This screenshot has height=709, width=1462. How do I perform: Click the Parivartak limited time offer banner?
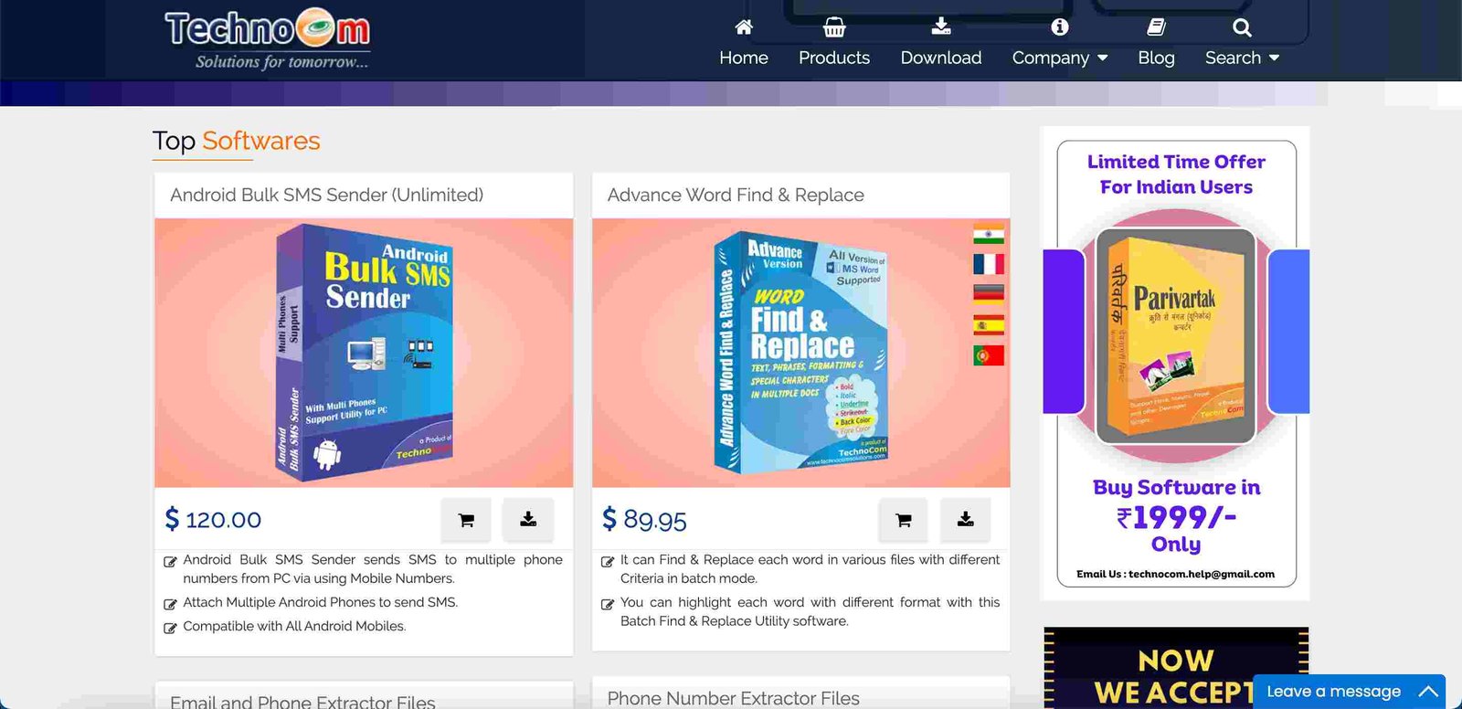point(1176,364)
